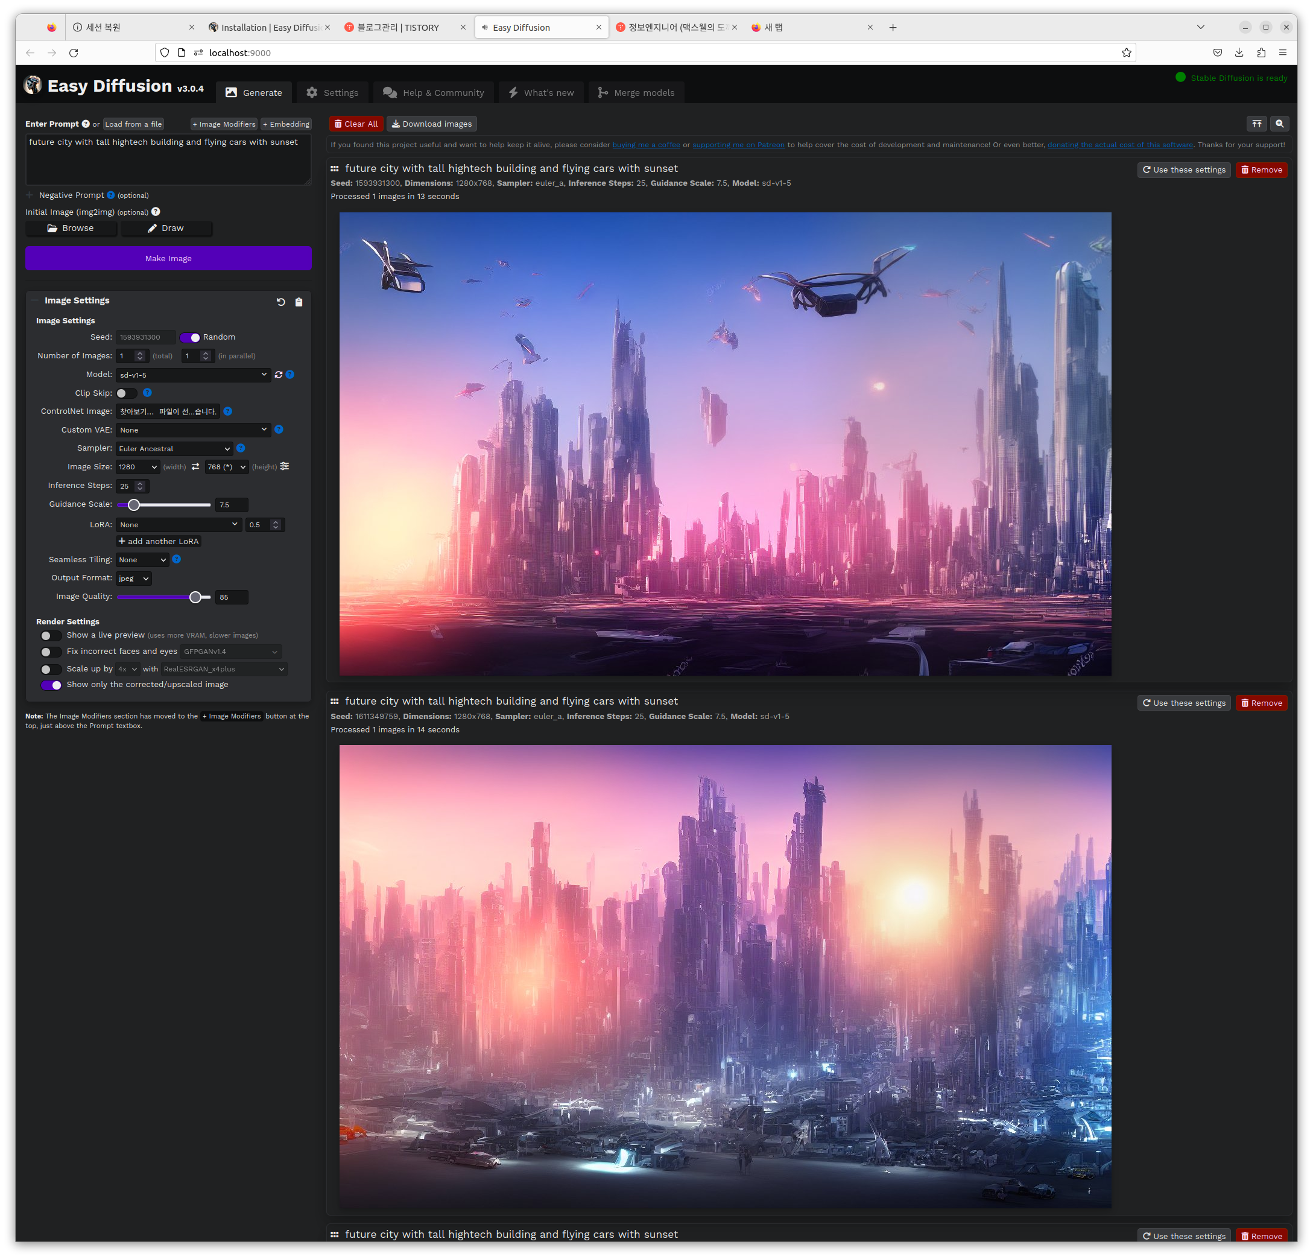The image size is (1313, 1259).
Task: Switch to the Settings tab
Action: (x=332, y=92)
